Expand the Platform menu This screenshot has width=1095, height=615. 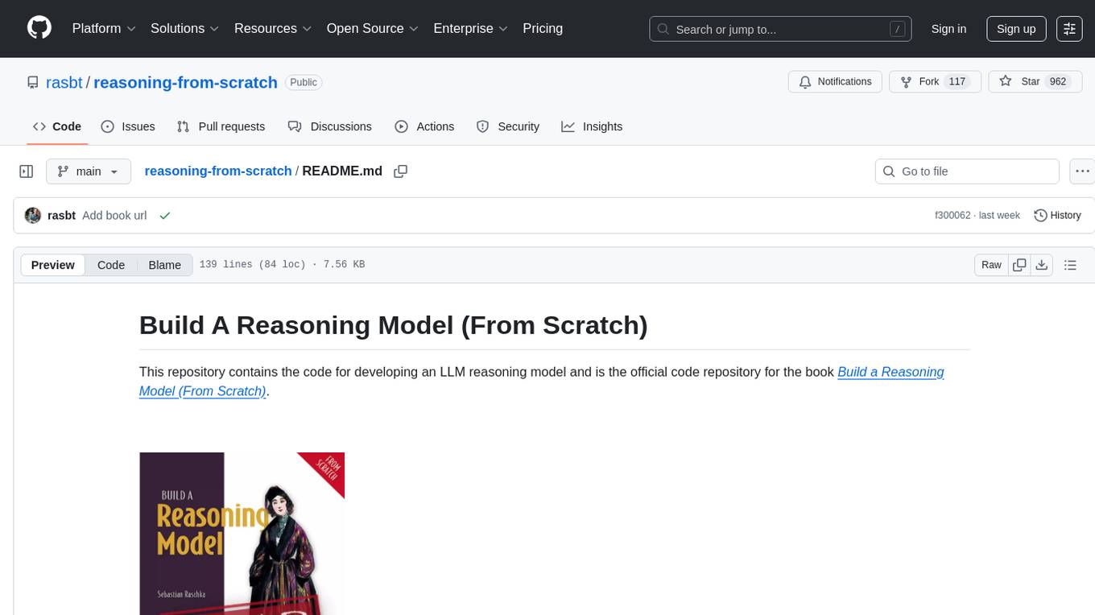104,28
